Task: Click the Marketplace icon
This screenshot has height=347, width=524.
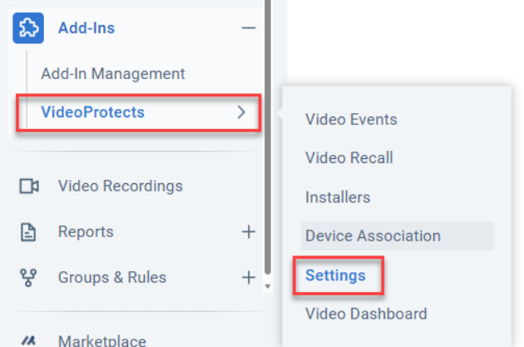Action: point(28,340)
